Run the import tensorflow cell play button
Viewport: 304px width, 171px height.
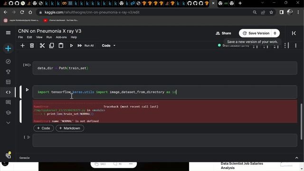pos(27,90)
